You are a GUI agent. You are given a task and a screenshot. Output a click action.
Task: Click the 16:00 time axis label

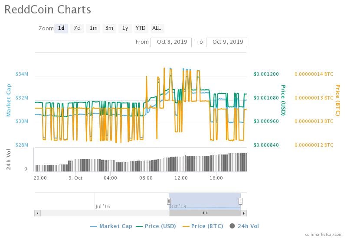click(216, 178)
